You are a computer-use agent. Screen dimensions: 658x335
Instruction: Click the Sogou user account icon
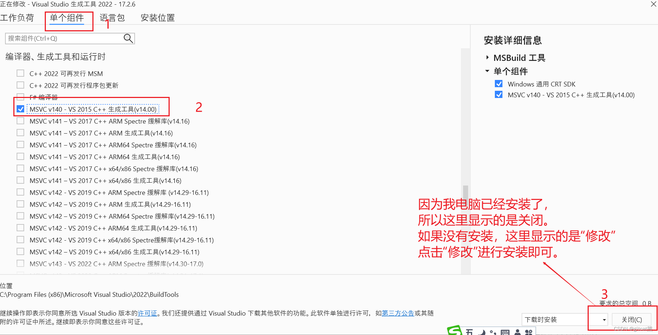point(518,332)
